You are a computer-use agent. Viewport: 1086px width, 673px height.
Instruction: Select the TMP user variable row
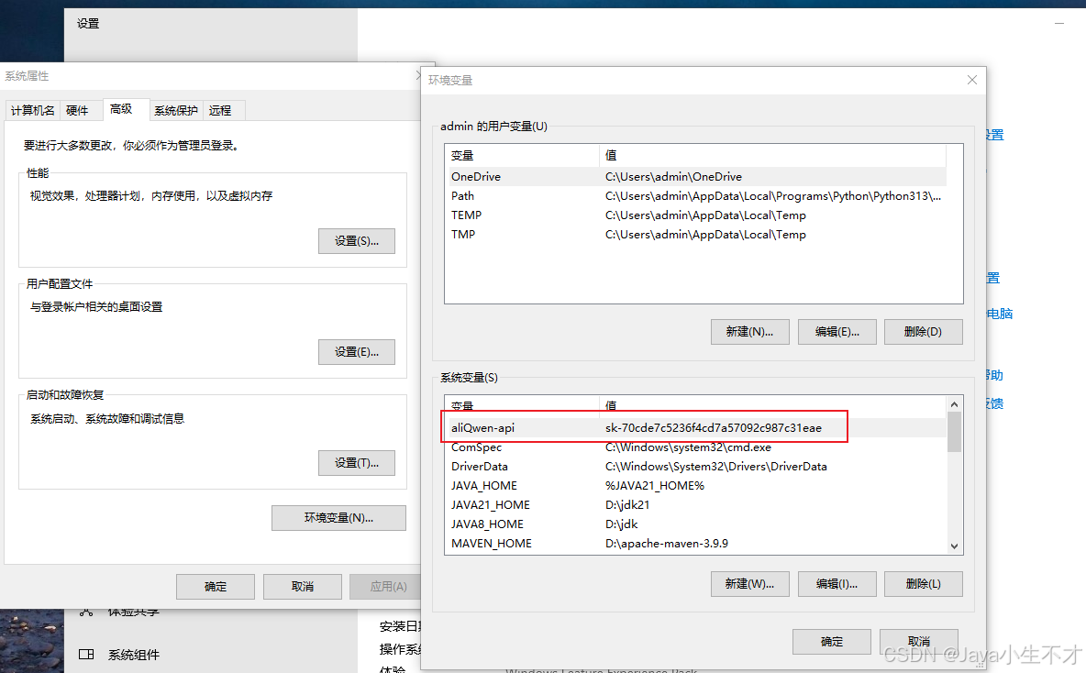tap(697, 235)
